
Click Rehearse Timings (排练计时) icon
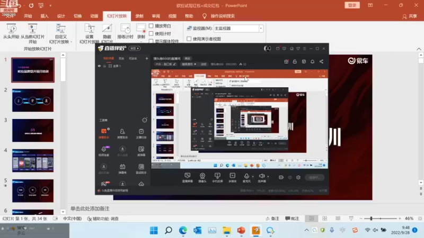(125, 29)
